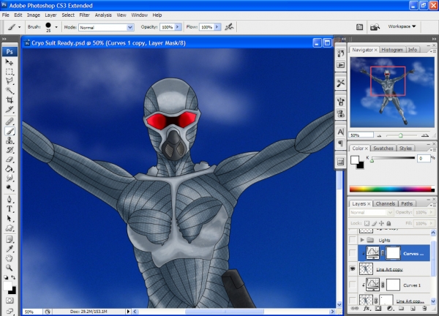The height and width of the screenshot is (316, 439).
Task: Reset default colors in toolbox
Action: pos(6,277)
